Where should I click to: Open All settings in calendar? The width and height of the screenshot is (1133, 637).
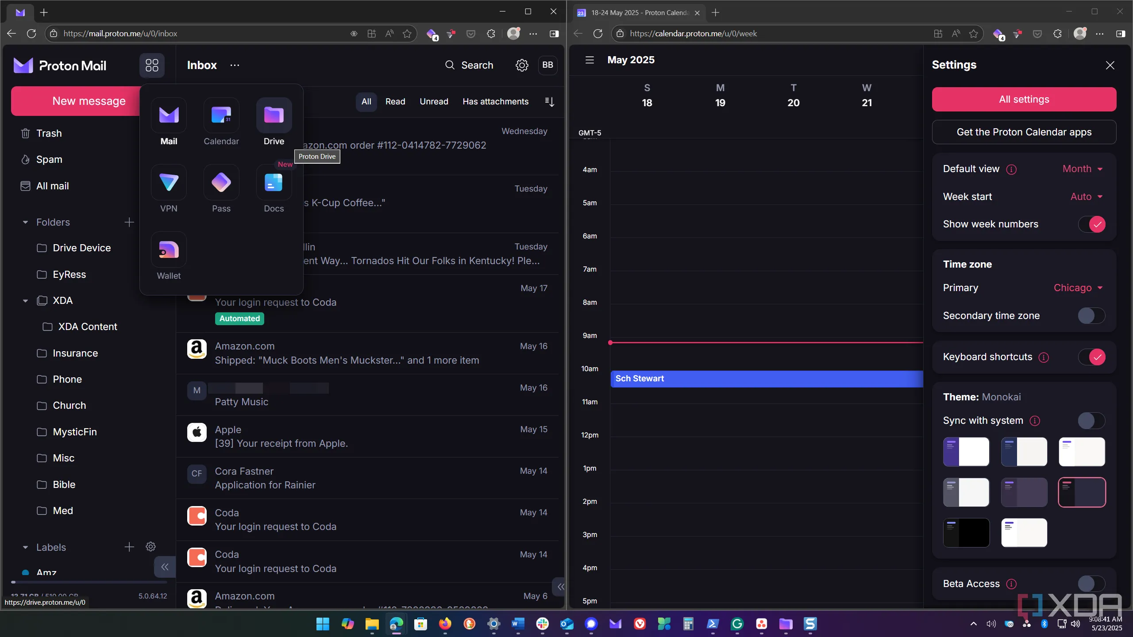[x=1024, y=100]
